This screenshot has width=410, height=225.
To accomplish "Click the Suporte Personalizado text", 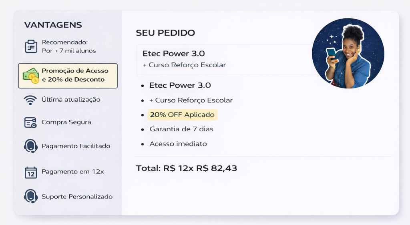I will [77, 197].
